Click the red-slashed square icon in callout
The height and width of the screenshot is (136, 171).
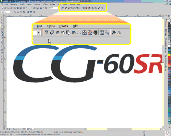[90, 33]
